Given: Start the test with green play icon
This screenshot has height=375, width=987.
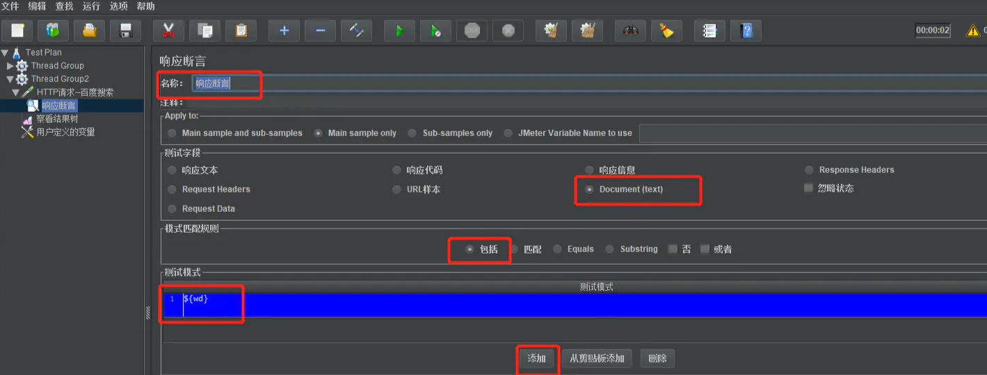Looking at the screenshot, I should (x=399, y=31).
